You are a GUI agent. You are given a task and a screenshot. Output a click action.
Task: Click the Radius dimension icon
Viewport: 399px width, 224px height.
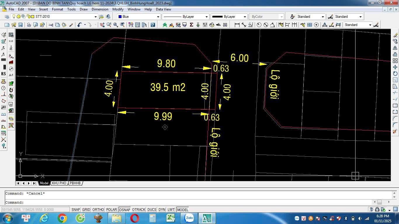(259, 25)
